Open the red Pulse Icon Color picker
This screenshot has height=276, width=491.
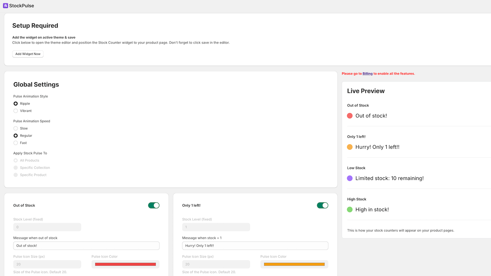coord(125,264)
